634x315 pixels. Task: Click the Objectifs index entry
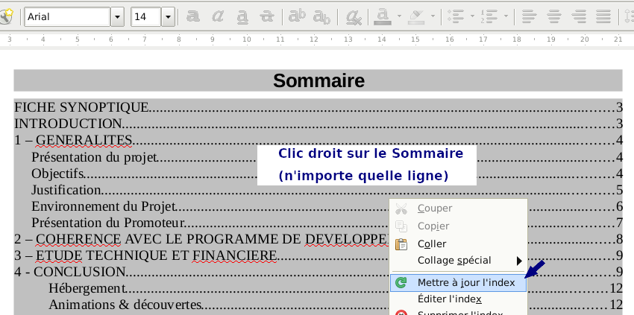[57, 174]
